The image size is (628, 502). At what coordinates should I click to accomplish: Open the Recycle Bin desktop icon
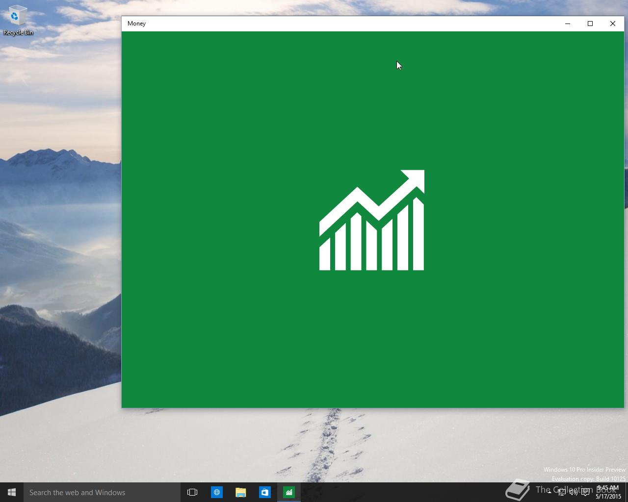pos(18,21)
